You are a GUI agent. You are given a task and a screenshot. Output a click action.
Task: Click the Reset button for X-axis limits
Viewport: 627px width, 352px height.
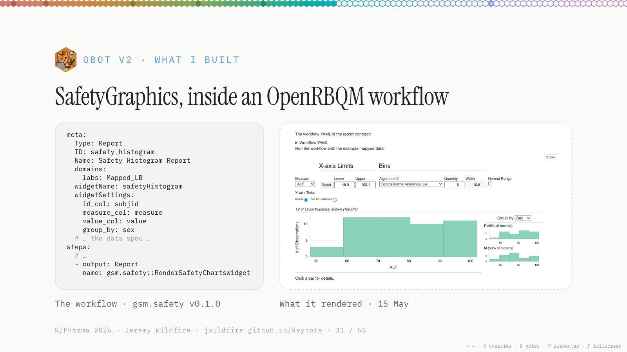coord(326,185)
